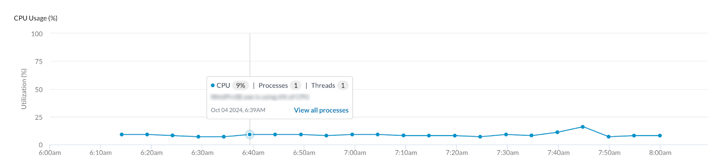Screen dimensions: 715x165
Task: Click the Processes count badge in tooltip
Action: click(295, 85)
